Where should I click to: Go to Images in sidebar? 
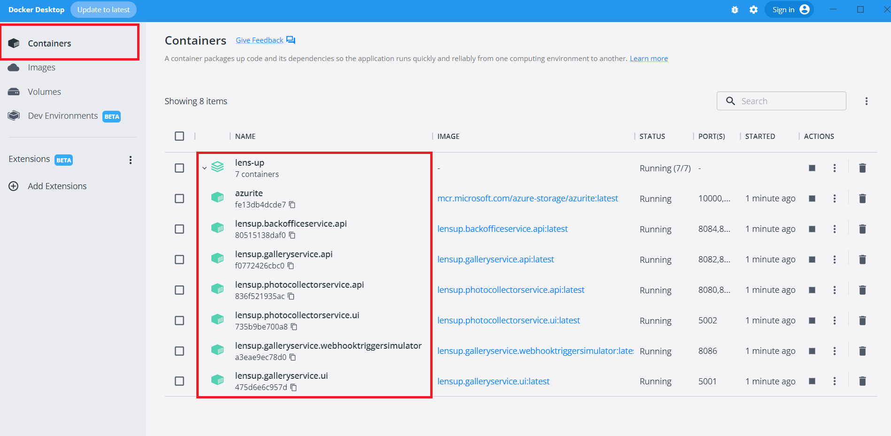tap(41, 68)
